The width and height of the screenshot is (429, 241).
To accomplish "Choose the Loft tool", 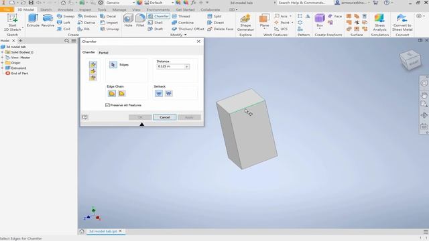I will 64,23.
